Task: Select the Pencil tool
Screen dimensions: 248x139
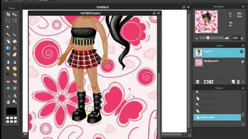Action: [x=8, y=35]
